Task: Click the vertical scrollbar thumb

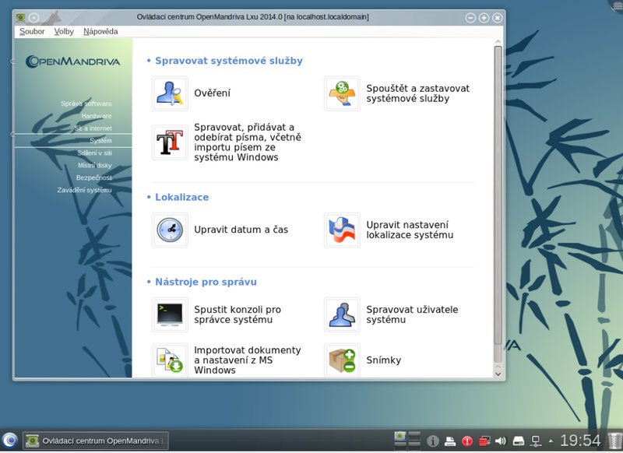Action: [x=498, y=195]
